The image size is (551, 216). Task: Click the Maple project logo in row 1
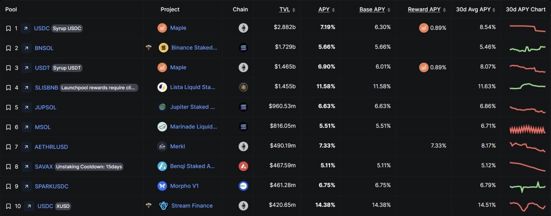point(162,28)
